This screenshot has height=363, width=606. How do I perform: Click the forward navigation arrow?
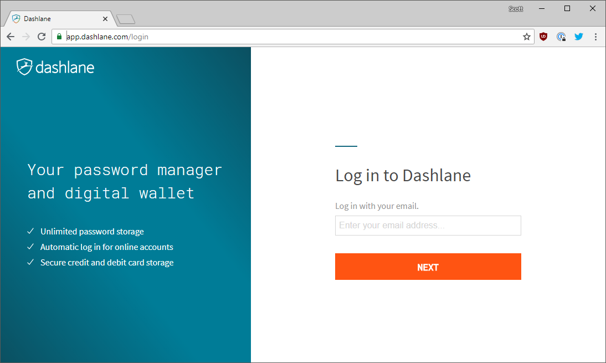[x=26, y=37]
